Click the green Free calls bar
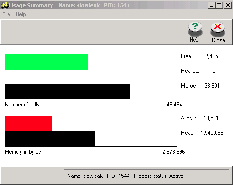The width and height of the screenshot is (233, 185). pos(47,62)
